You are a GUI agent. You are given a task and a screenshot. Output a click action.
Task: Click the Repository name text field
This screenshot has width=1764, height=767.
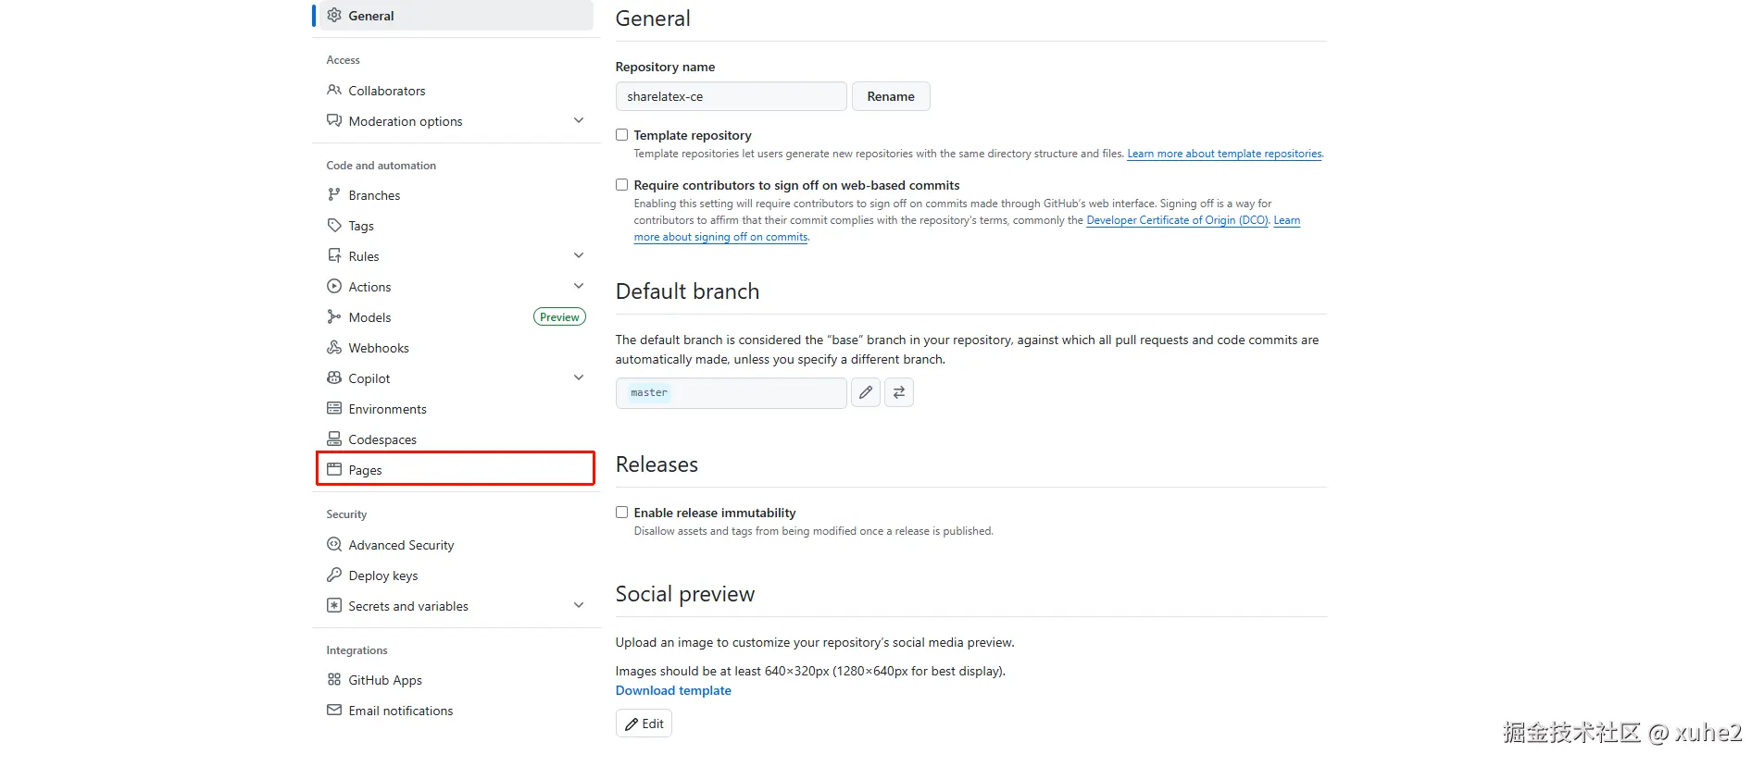tap(731, 96)
